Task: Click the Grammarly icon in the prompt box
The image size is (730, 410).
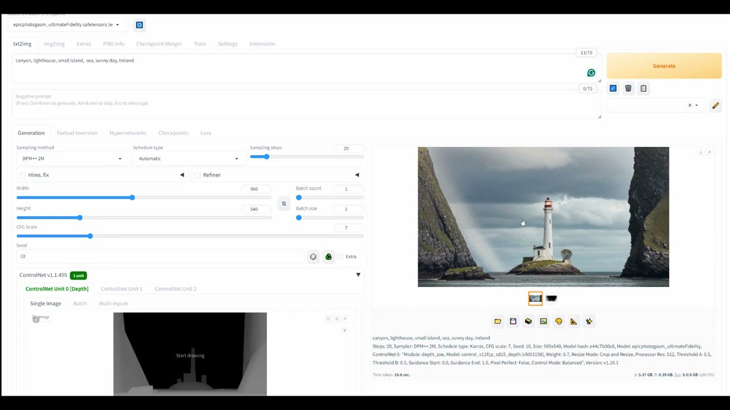Action: [x=591, y=73]
